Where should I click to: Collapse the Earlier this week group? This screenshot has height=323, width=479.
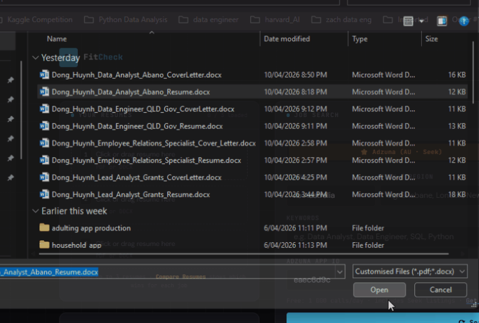pyautogui.click(x=35, y=212)
